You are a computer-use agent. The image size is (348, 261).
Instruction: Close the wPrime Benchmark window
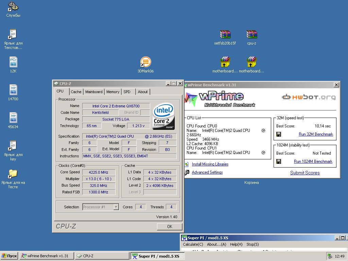point(336,85)
